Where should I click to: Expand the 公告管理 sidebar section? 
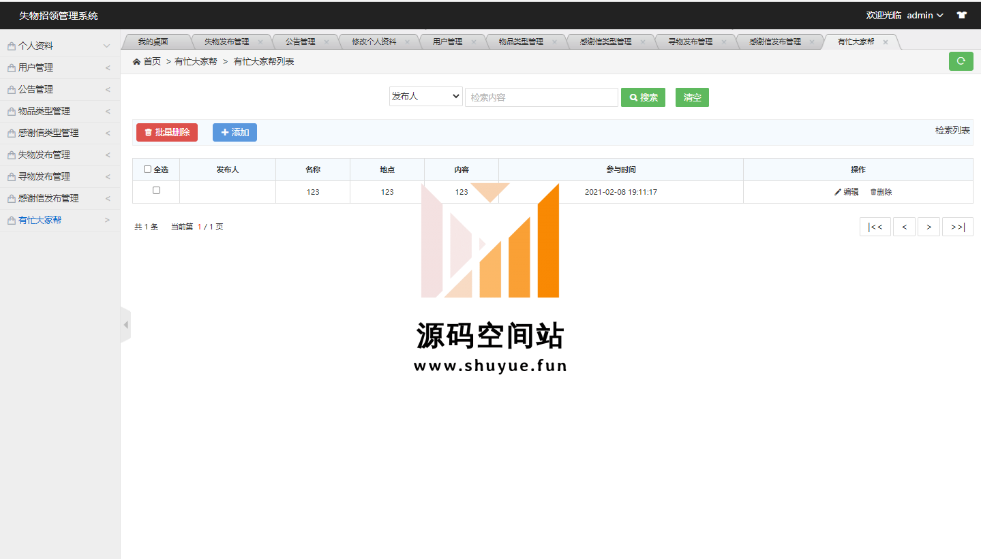pos(108,90)
